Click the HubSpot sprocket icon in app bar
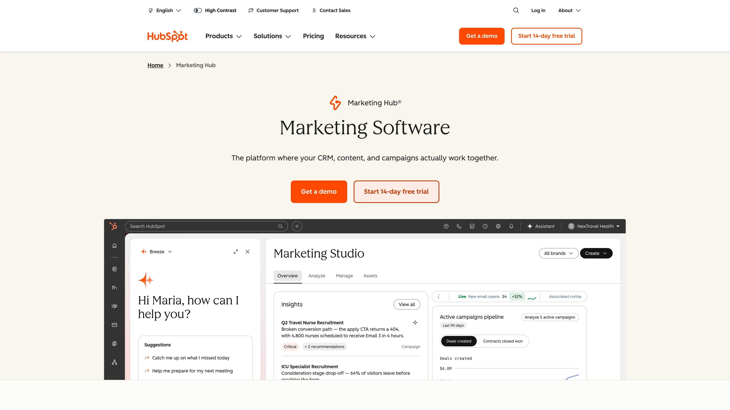 113,226
